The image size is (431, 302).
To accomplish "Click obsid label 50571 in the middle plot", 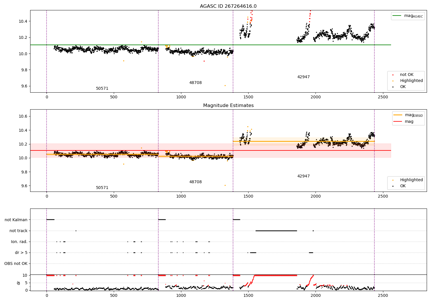I will point(102,188).
